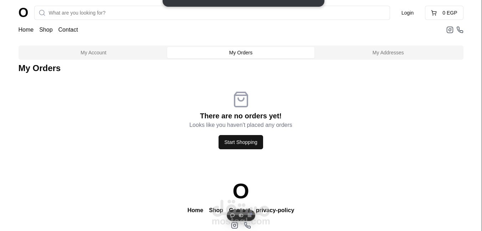Select the My Addresses tab
This screenshot has height=231, width=482.
[388, 53]
